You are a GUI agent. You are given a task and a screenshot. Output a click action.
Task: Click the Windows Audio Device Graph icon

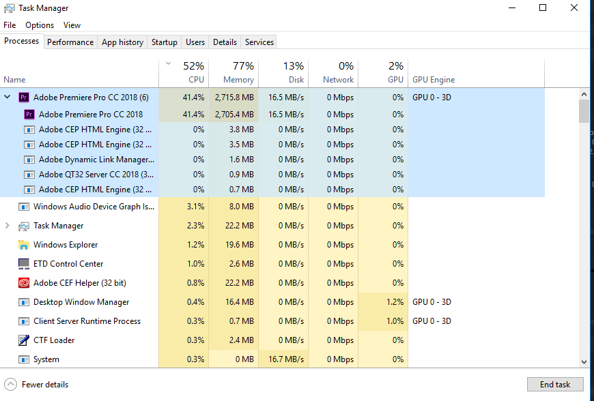[23, 207]
